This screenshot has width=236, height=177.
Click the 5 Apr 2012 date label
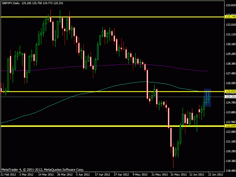click(83, 175)
